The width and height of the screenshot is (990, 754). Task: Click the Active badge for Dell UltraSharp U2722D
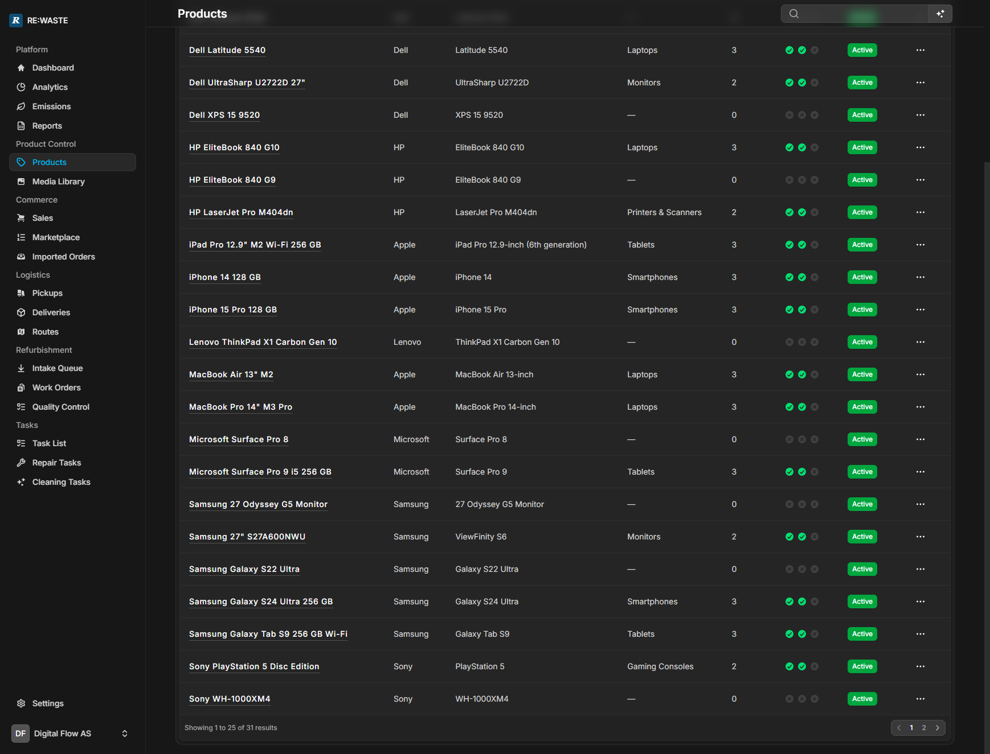click(x=862, y=83)
